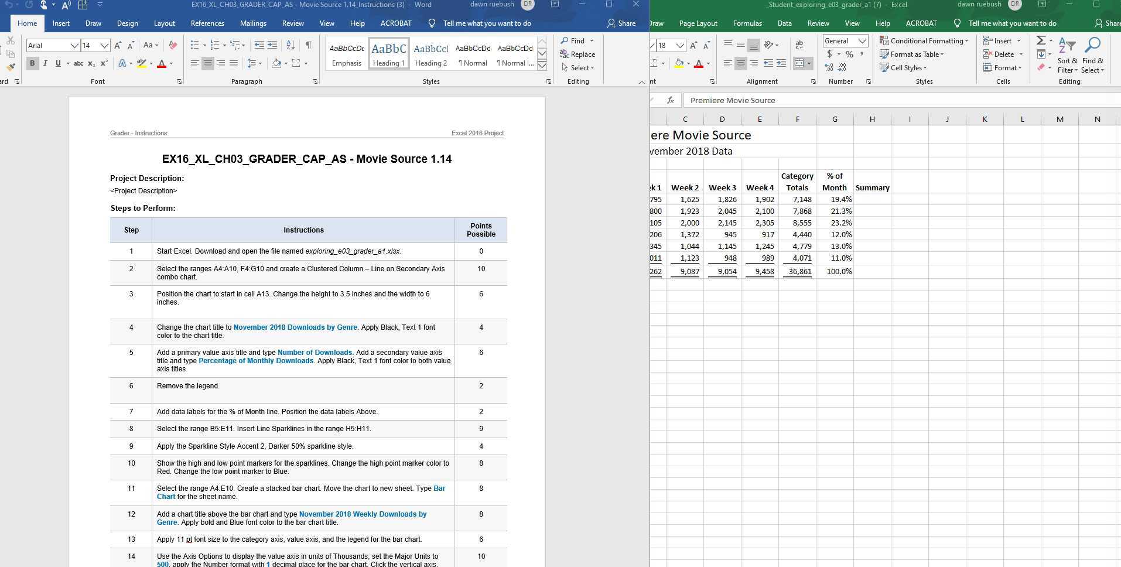Toggle italic formatting in Word
Screen dimensions: 1121x567
(x=45, y=63)
